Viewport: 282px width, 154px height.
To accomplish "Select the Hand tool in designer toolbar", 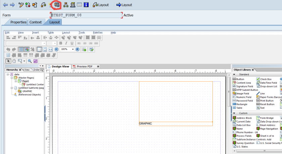I will click(14, 61).
